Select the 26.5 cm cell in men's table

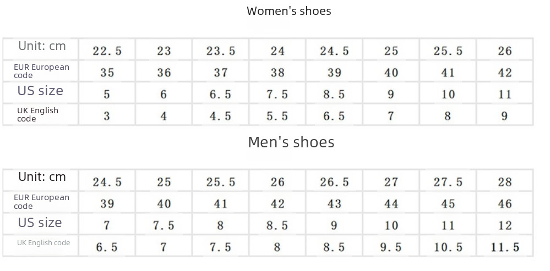pyautogui.click(x=334, y=182)
